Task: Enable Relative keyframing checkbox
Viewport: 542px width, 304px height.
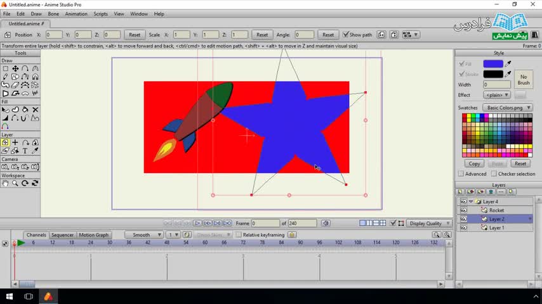Action: (238, 235)
